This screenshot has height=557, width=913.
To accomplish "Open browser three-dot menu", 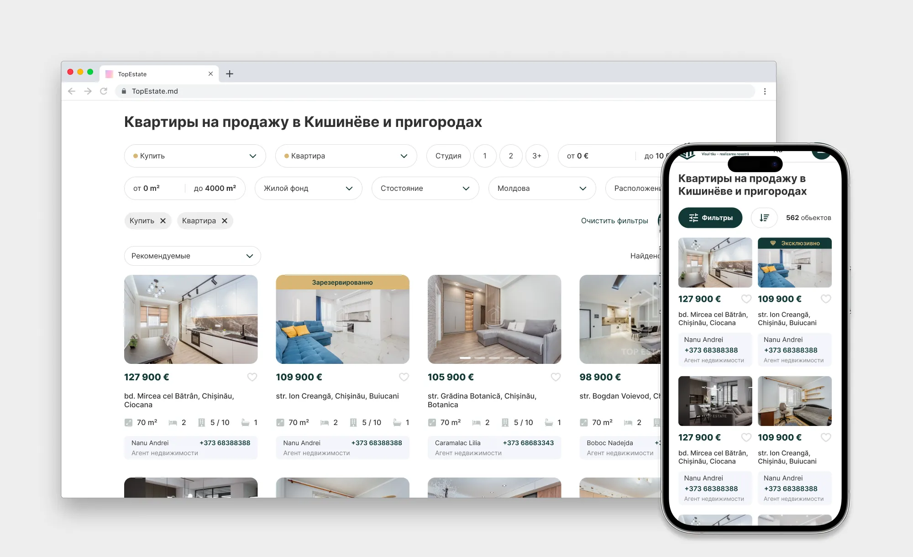I will [x=765, y=91].
